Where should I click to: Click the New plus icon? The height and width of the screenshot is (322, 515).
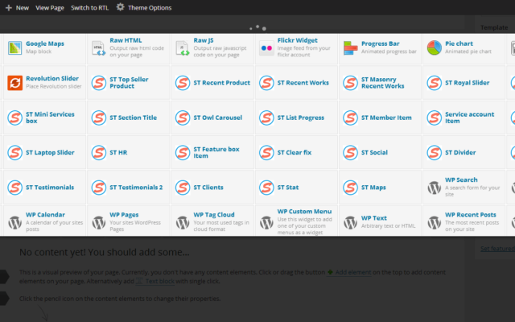click(9, 7)
